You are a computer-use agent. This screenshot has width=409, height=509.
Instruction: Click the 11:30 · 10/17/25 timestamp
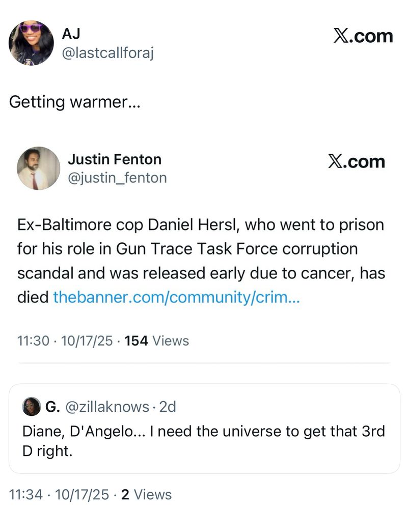click(x=65, y=341)
